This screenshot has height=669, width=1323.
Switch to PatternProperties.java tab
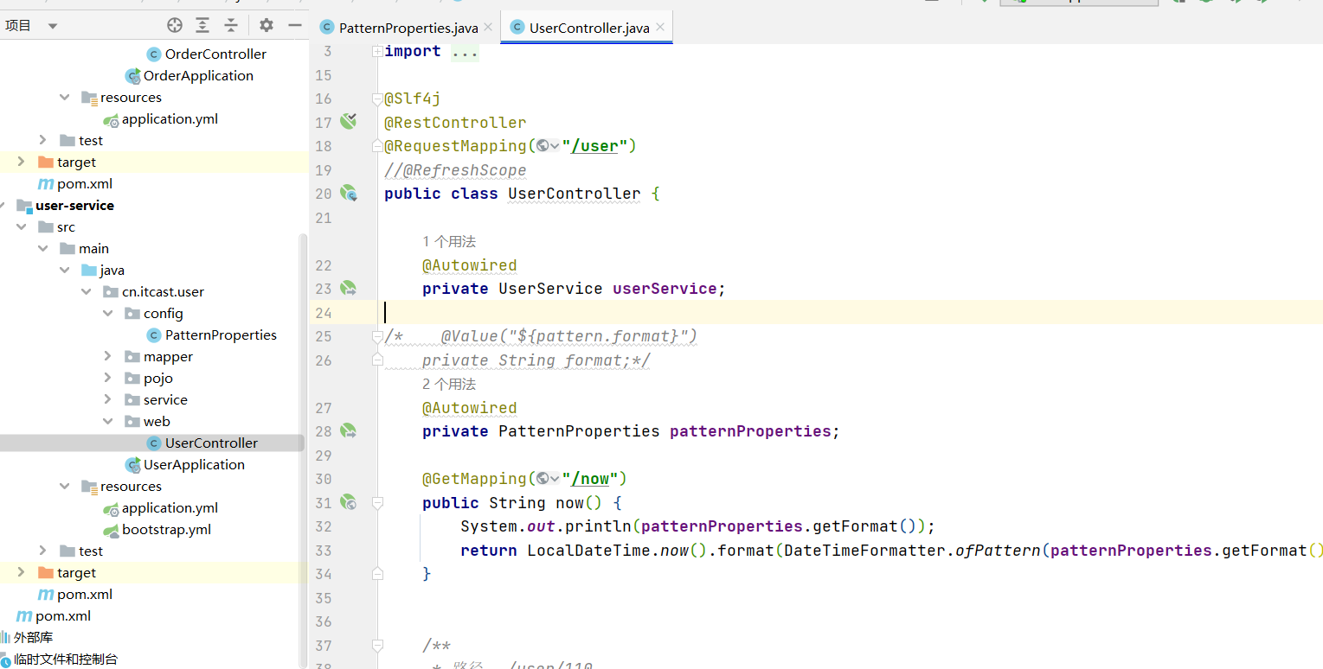(408, 28)
